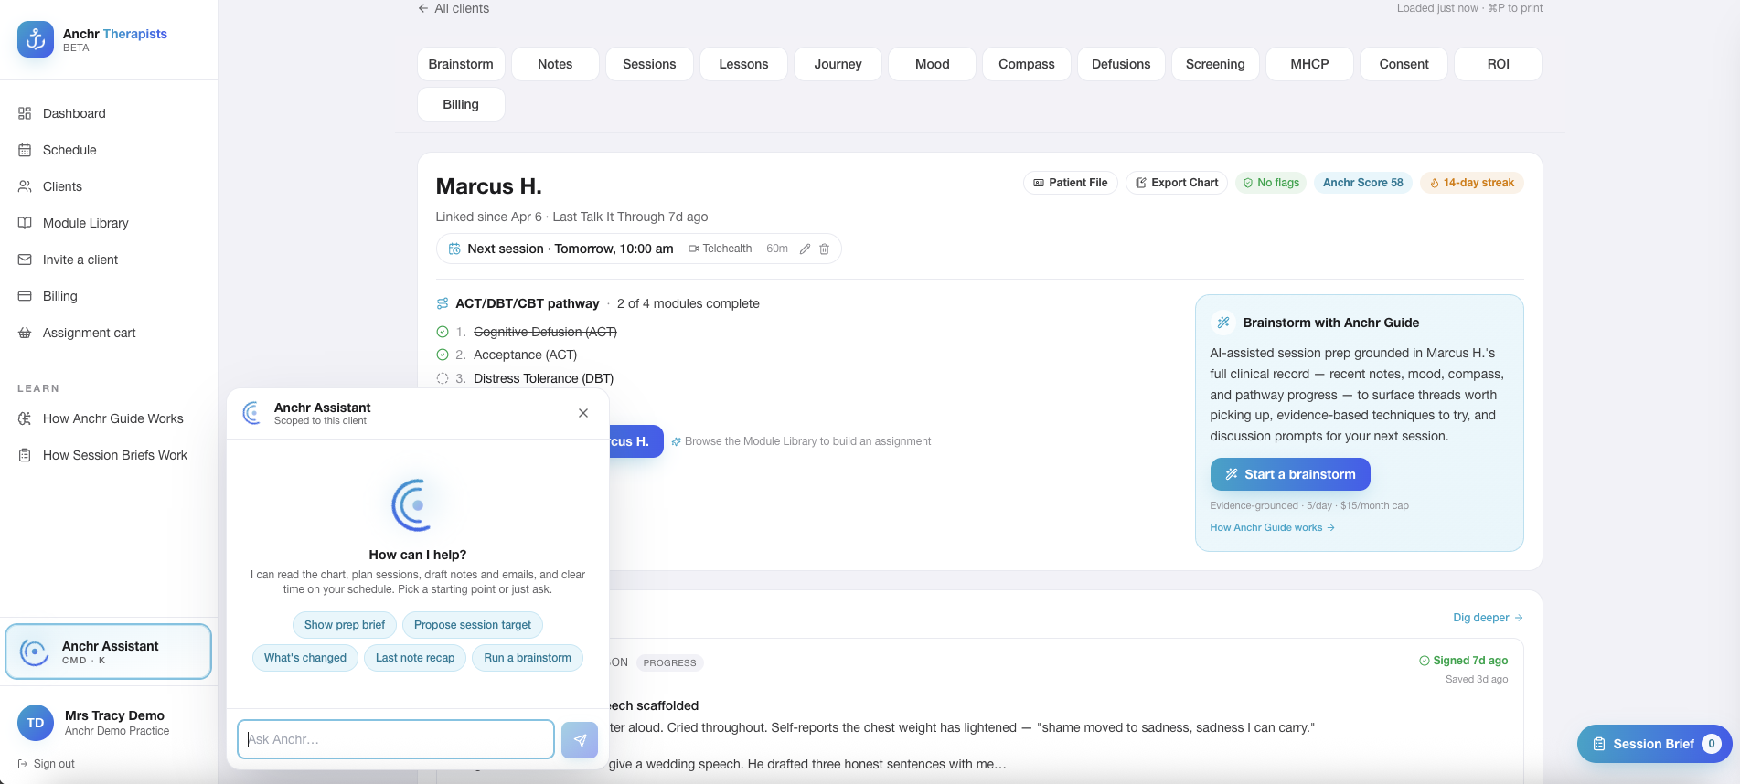Open the Dashboard icon in the sidebar
The width and height of the screenshot is (1740, 784).
tap(25, 113)
